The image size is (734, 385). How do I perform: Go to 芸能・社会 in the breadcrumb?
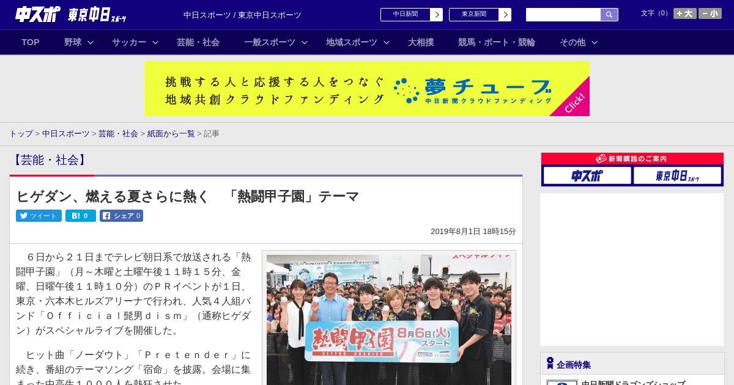click(x=118, y=133)
